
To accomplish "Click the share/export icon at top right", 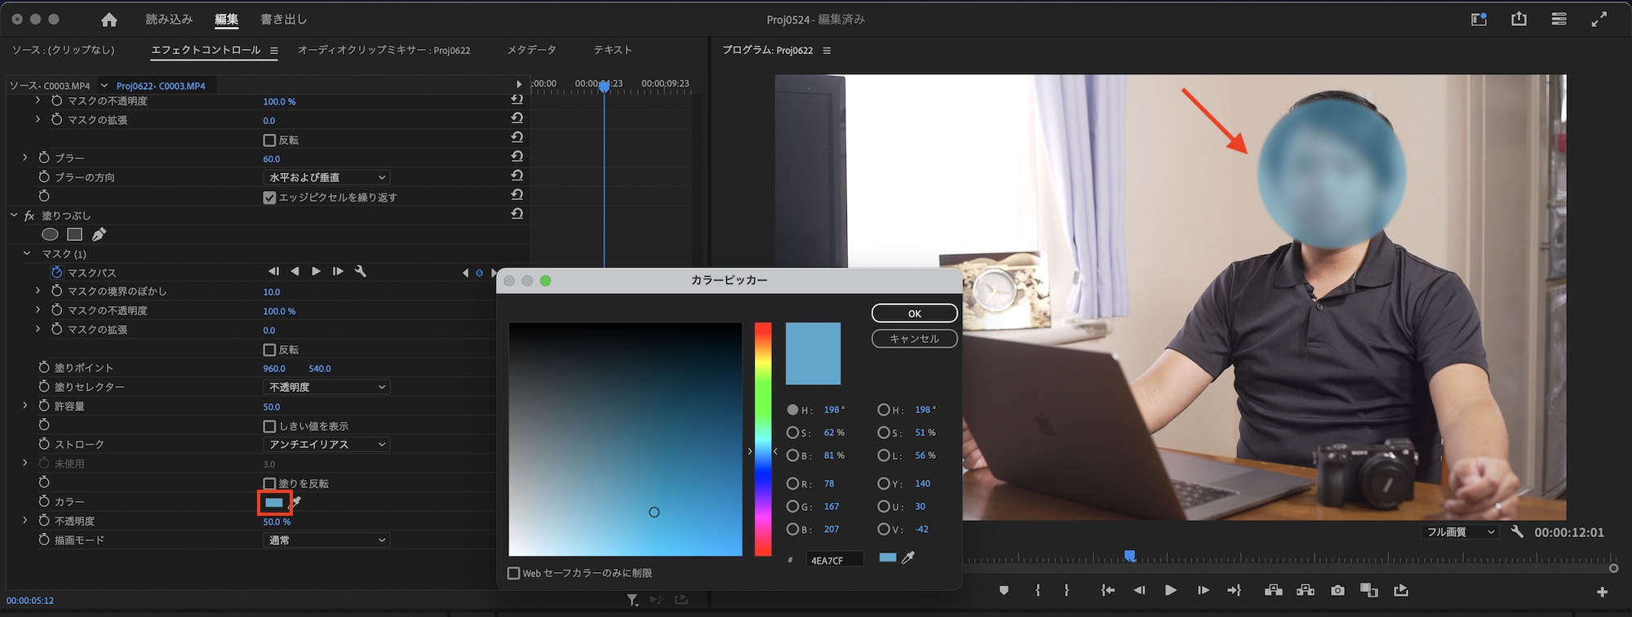I will pos(1519,20).
